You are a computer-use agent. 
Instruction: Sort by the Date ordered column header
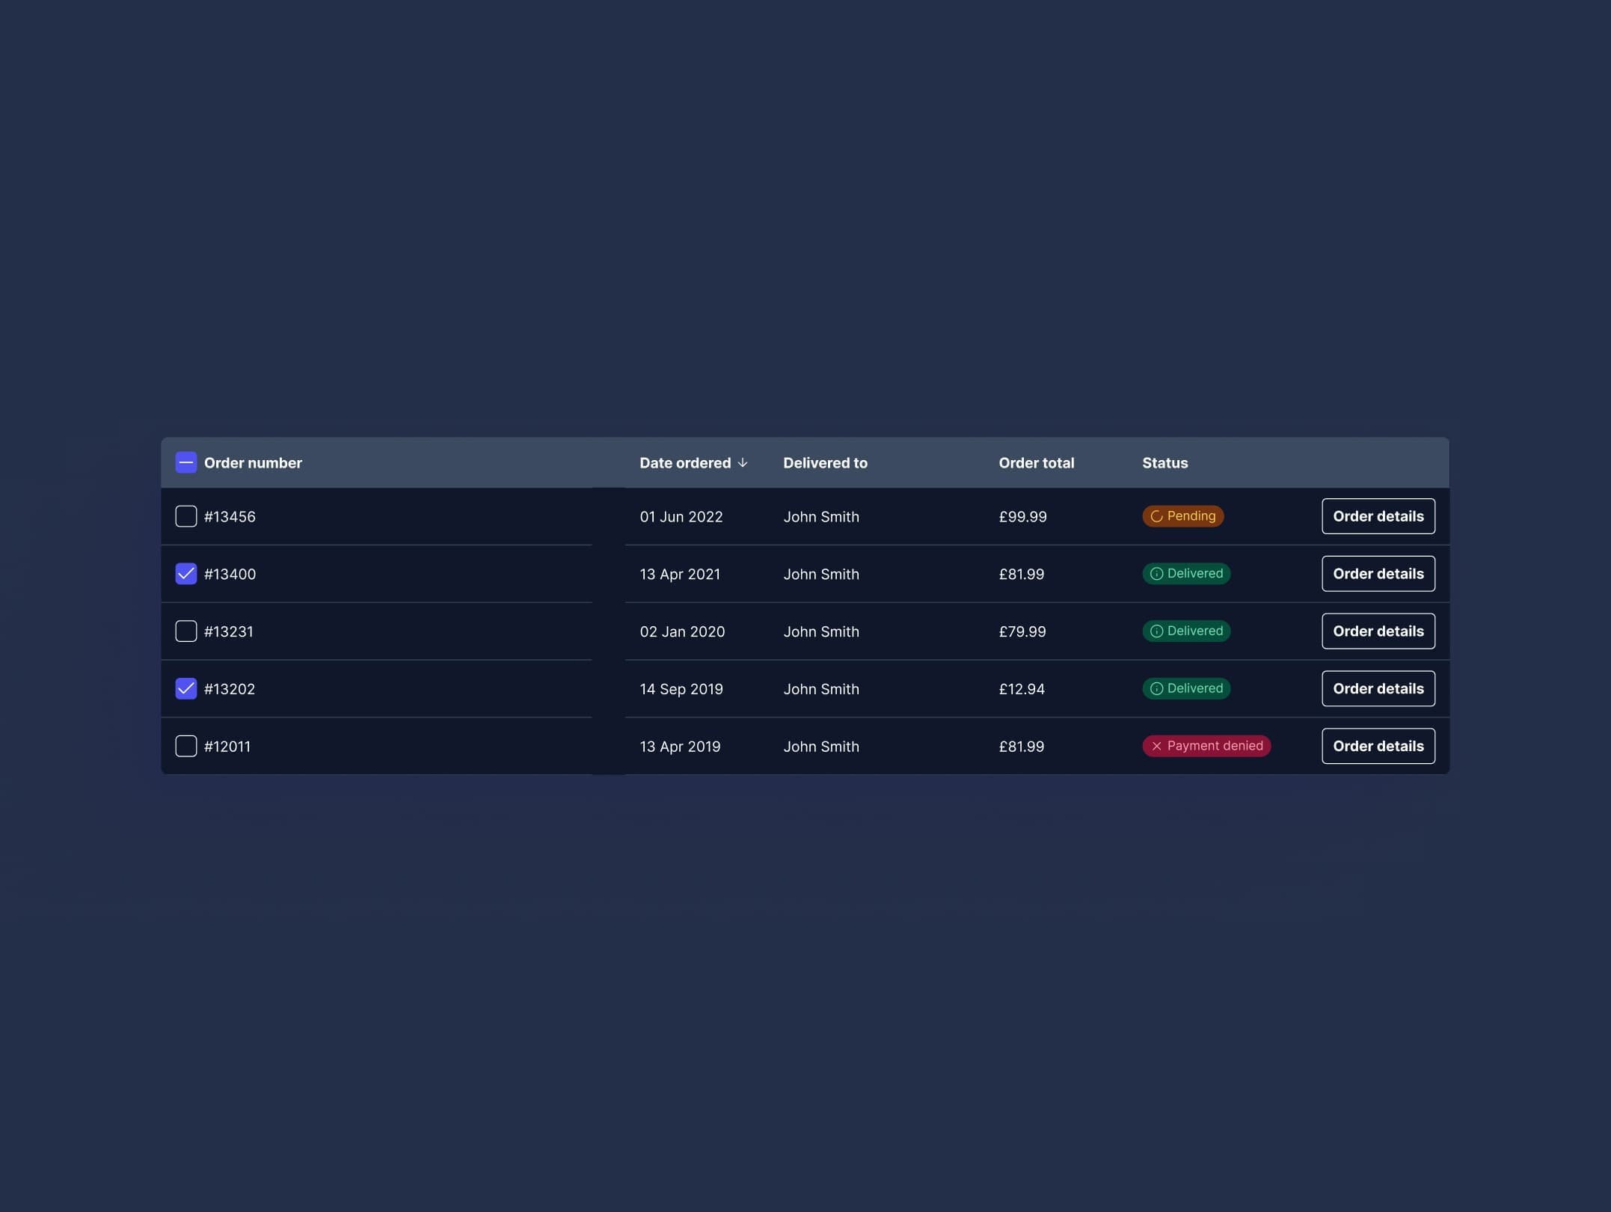[684, 463]
